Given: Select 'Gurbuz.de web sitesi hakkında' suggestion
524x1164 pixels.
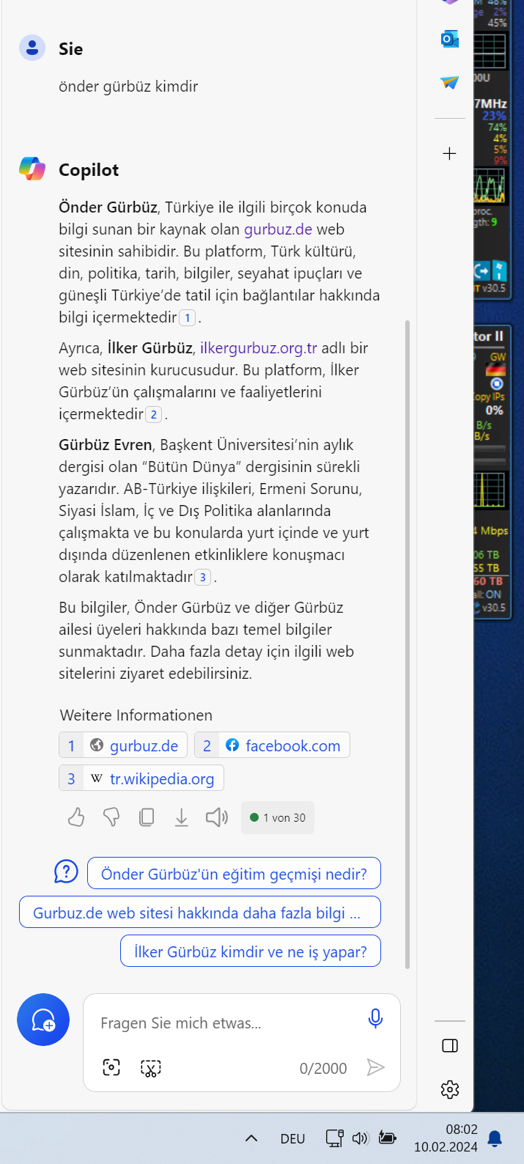Looking at the screenshot, I should coord(200,913).
